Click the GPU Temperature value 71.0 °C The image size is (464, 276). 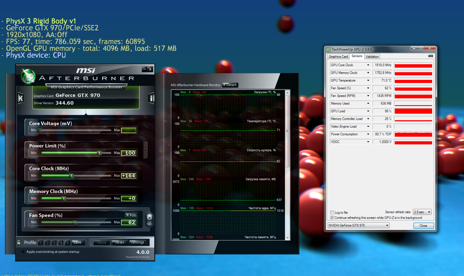[x=382, y=80]
